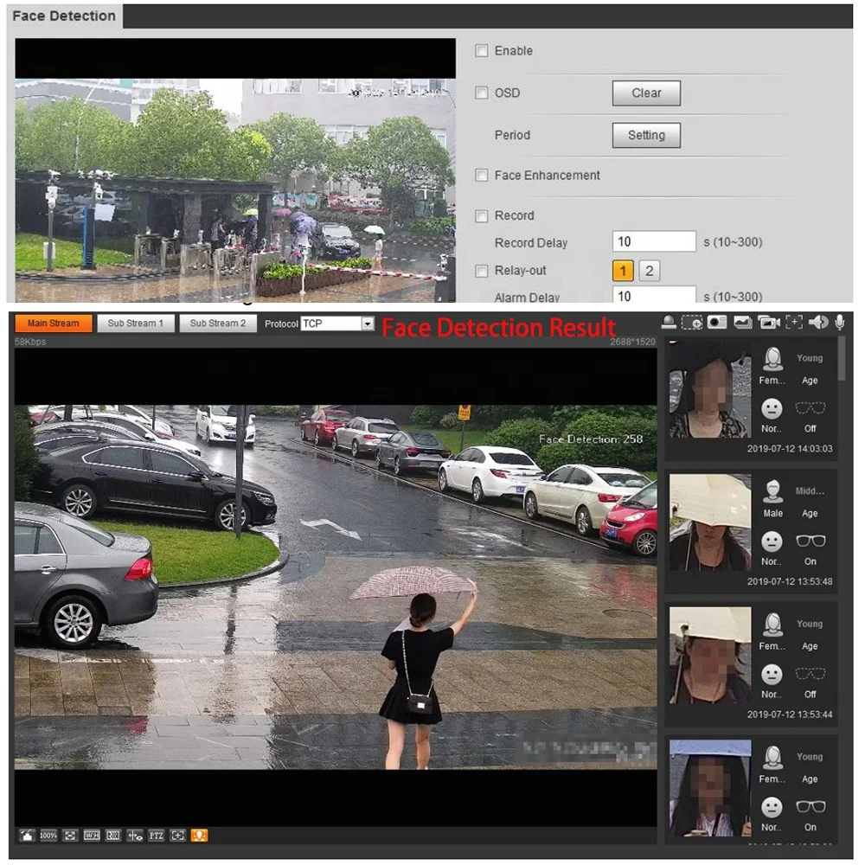Screen dimensions: 865x865
Task: Click the 100% zoom scale button
Action: pyautogui.click(x=49, y=836)
